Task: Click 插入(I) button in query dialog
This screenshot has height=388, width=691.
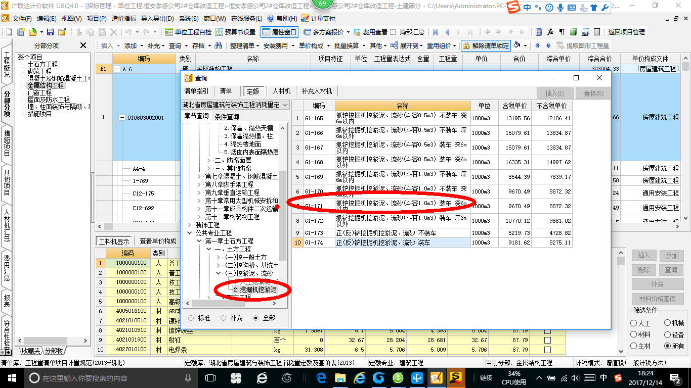Action: tap(555, 93)
